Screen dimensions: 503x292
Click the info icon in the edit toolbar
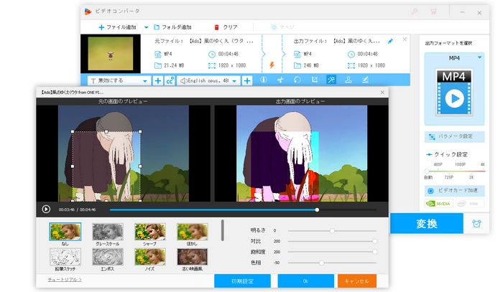[264, 80]
